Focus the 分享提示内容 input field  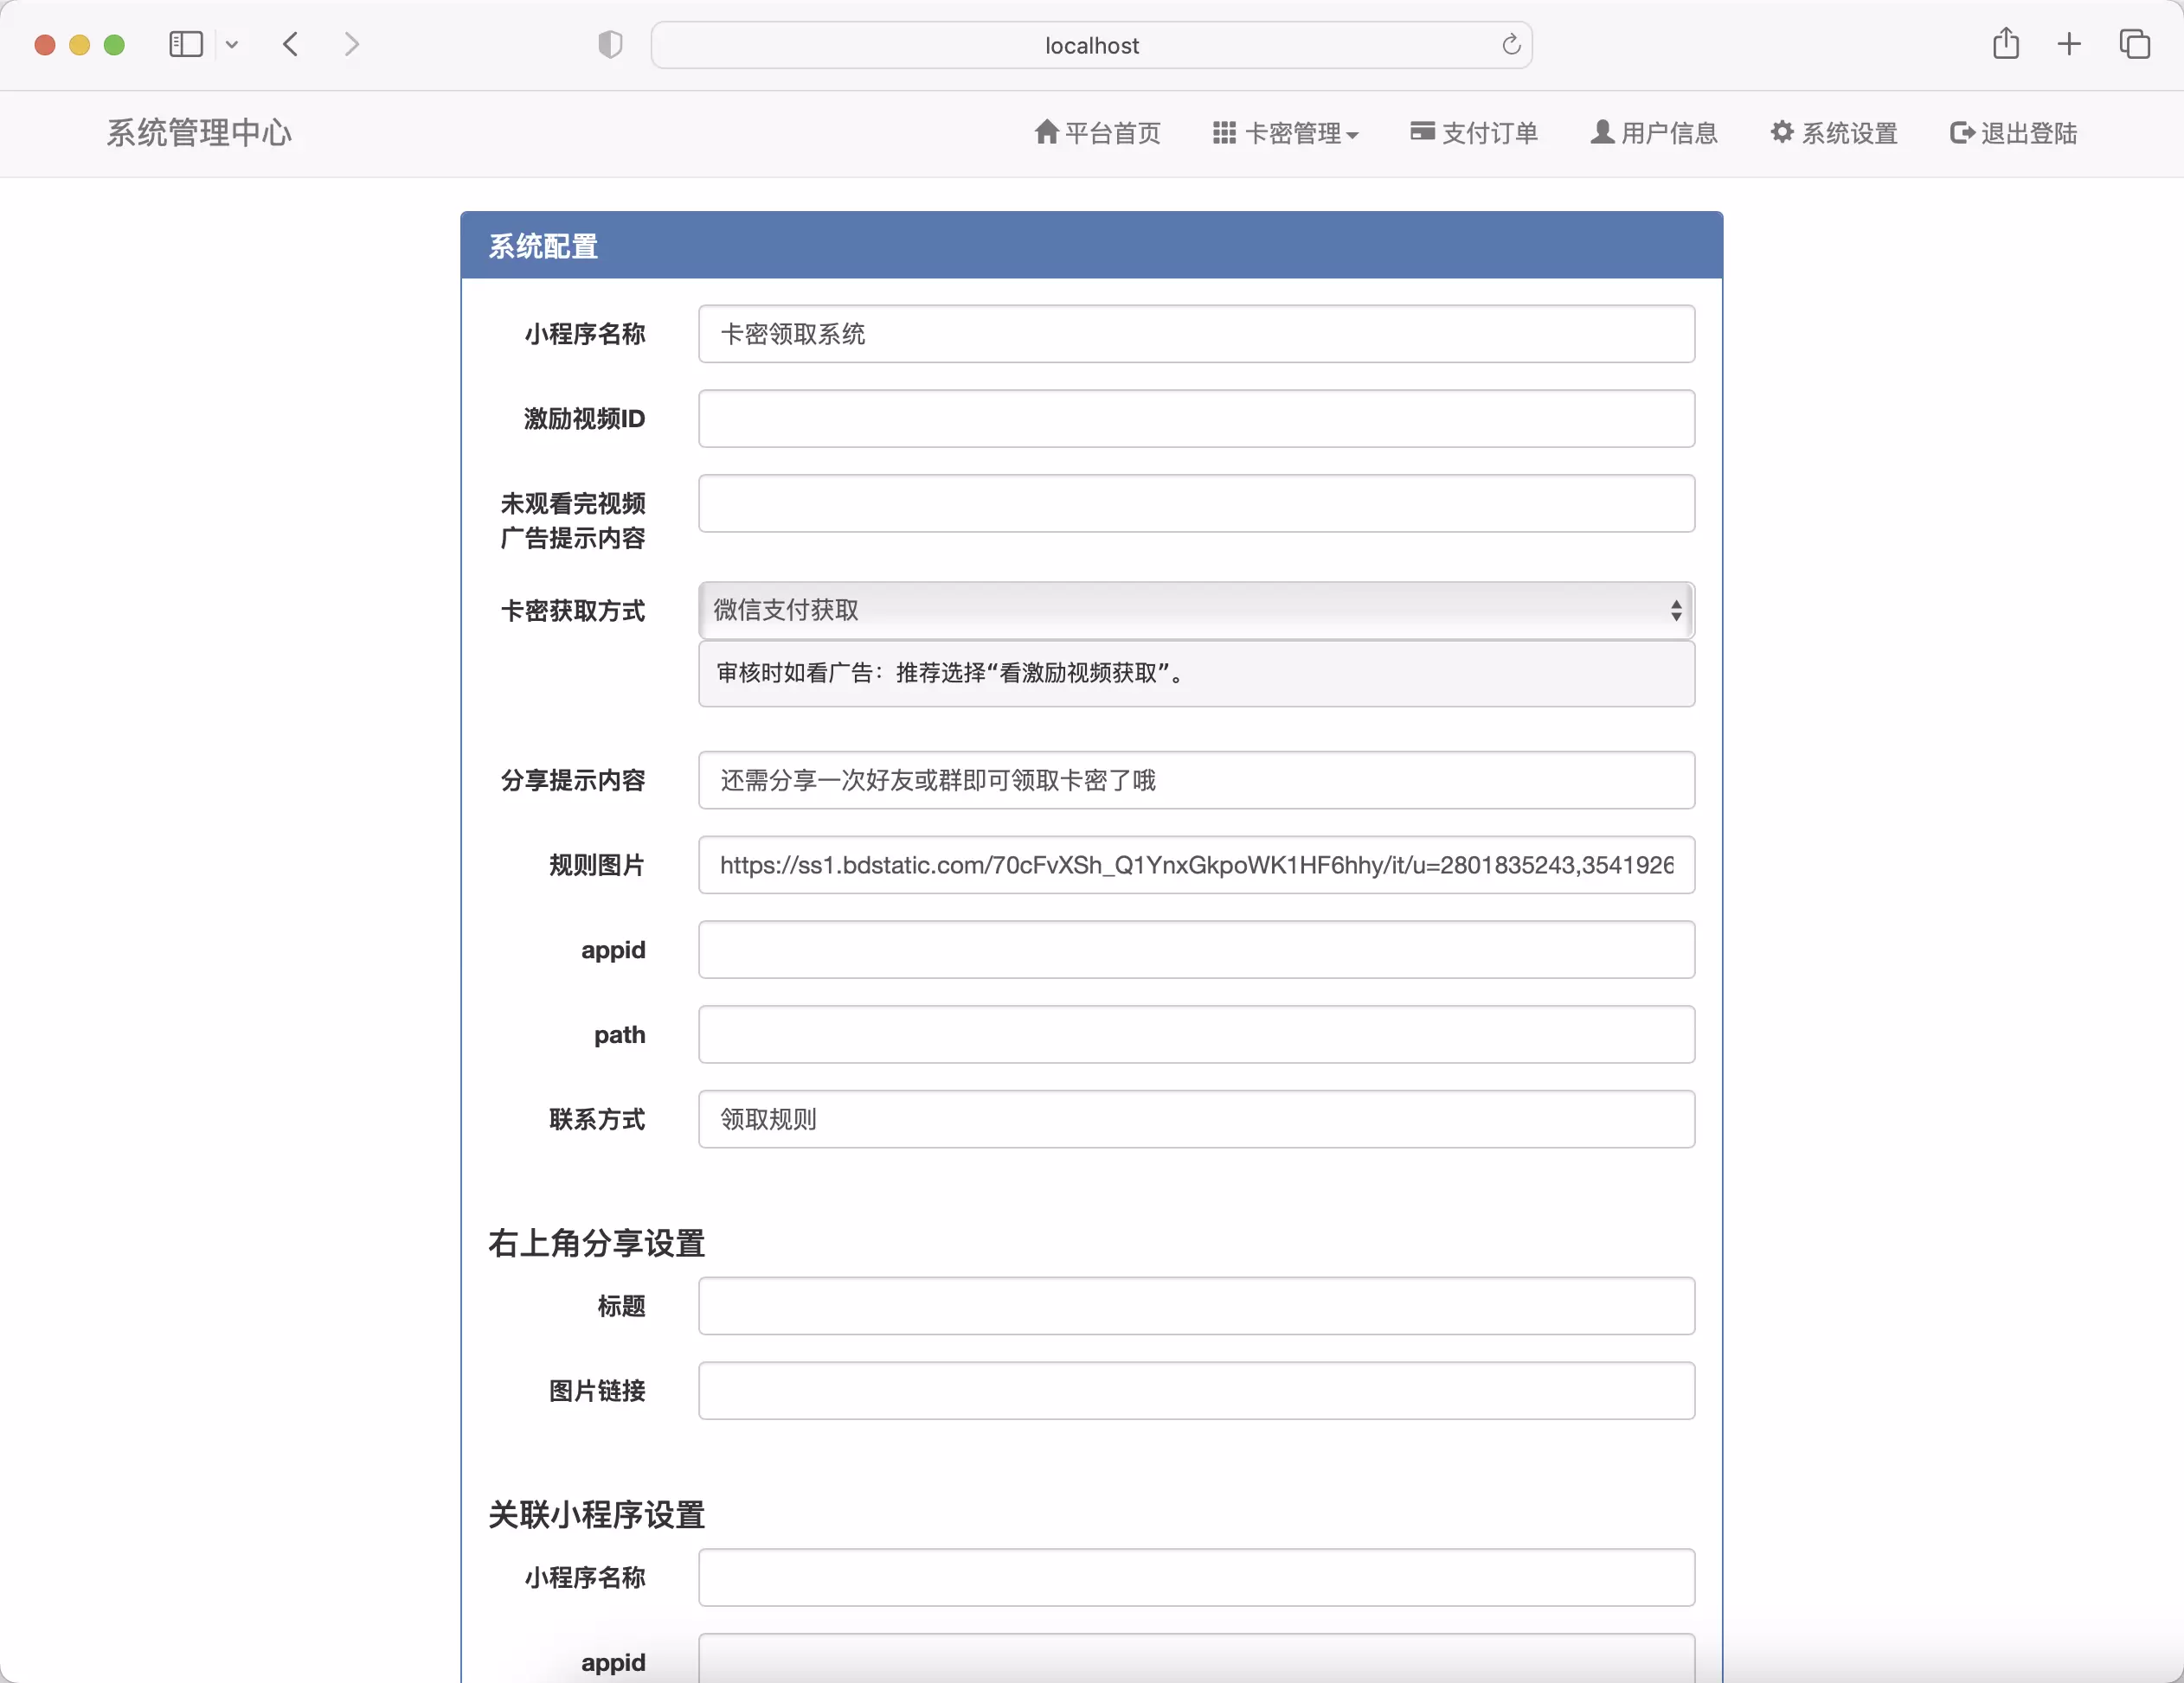[1196, 781]
